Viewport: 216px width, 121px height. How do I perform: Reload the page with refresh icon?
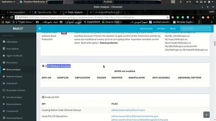pos(11,17)
